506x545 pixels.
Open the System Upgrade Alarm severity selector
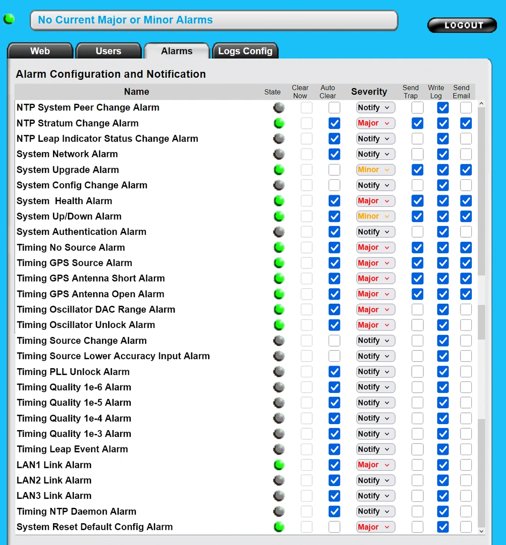(375, 169)
